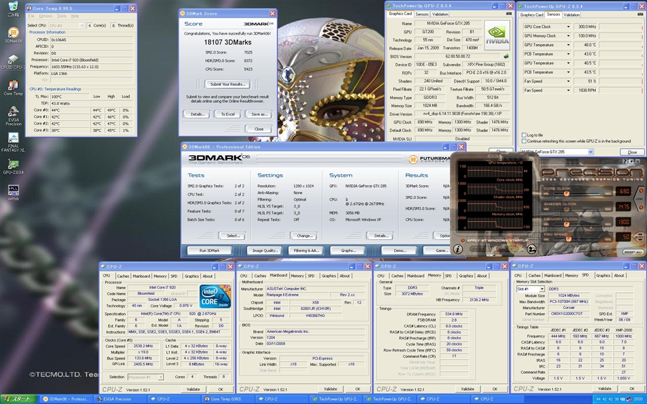Open the Core Temp desktop shortcut
Image resolution: width=647 pixels, height=404 pixels.
point(13,86)
